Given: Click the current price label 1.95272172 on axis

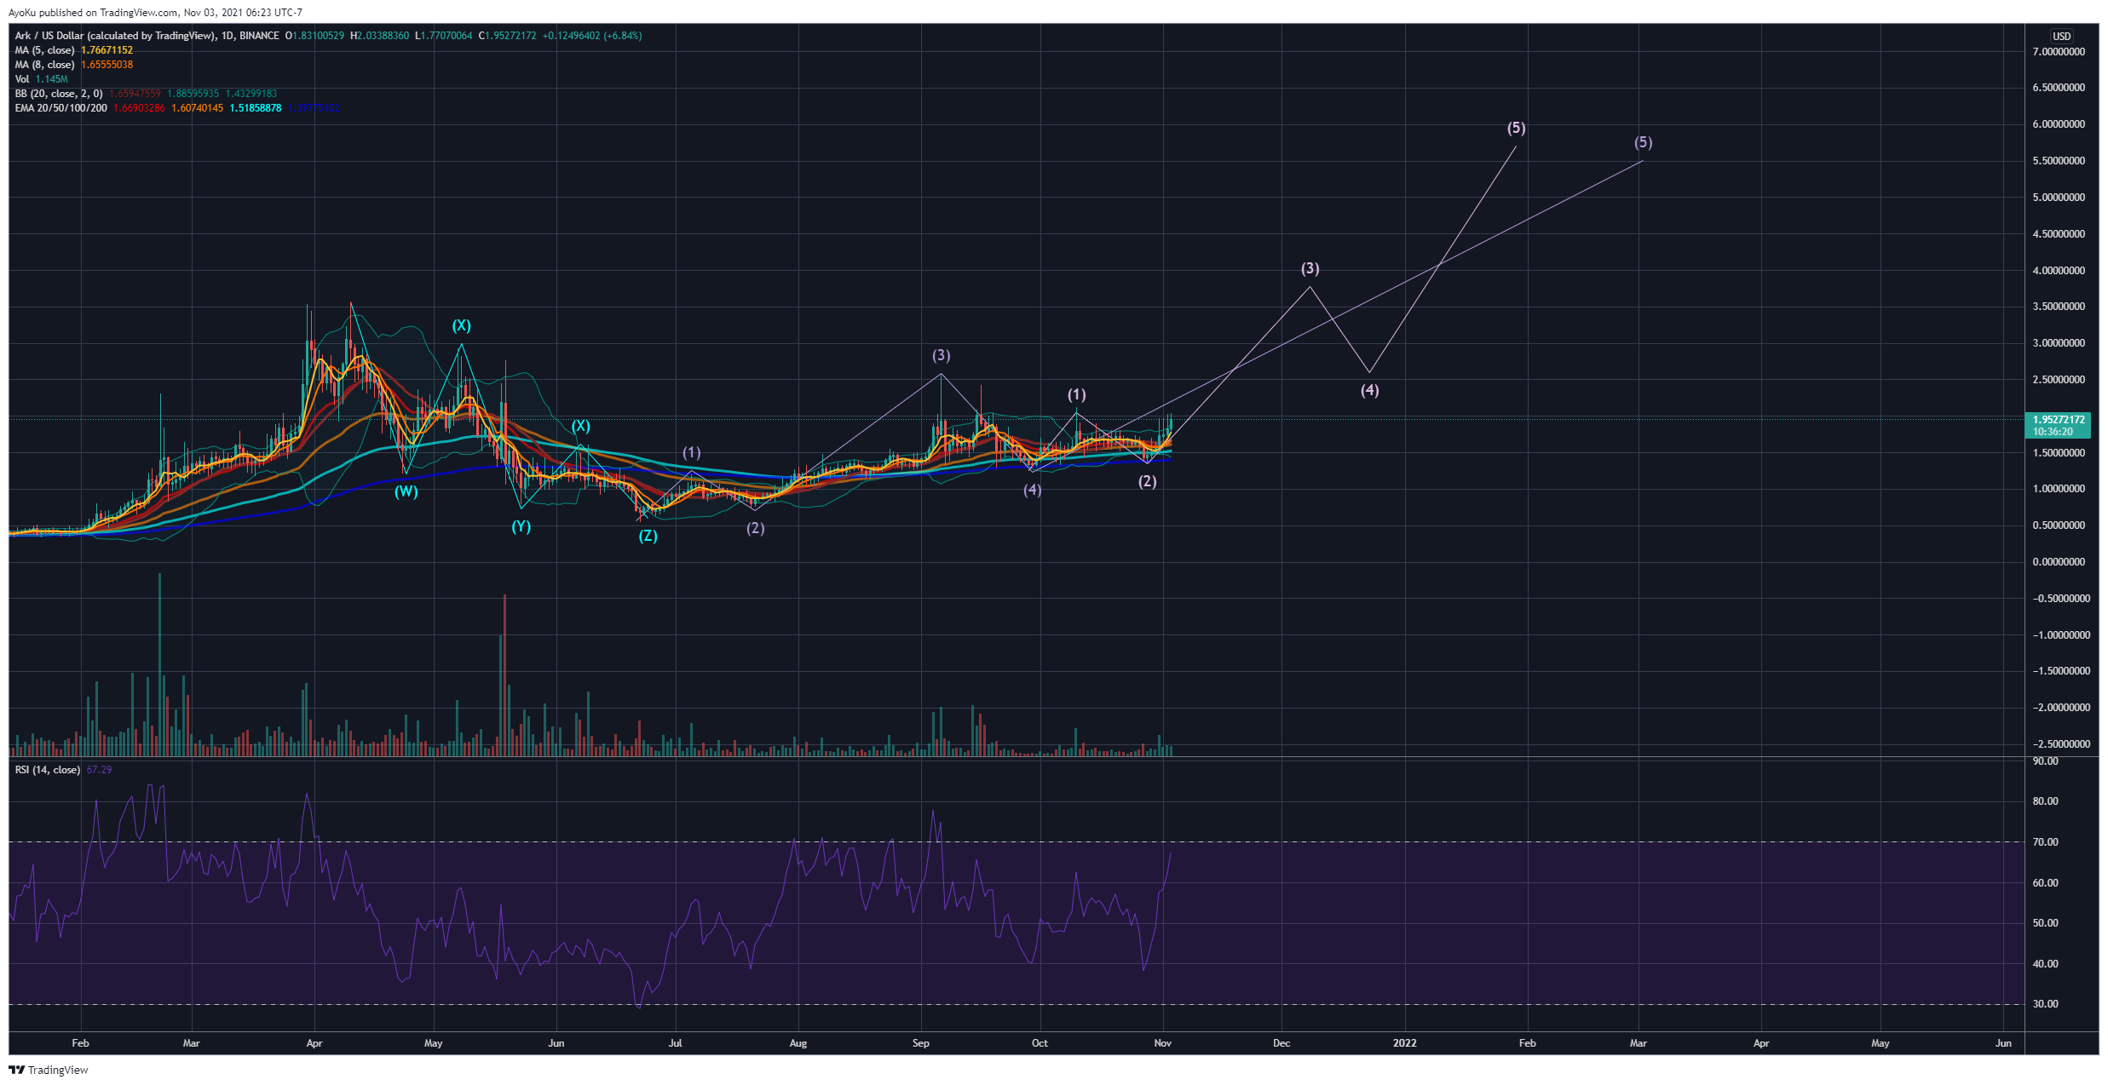Looking at the screenshot, I should tap(2059, 420).
